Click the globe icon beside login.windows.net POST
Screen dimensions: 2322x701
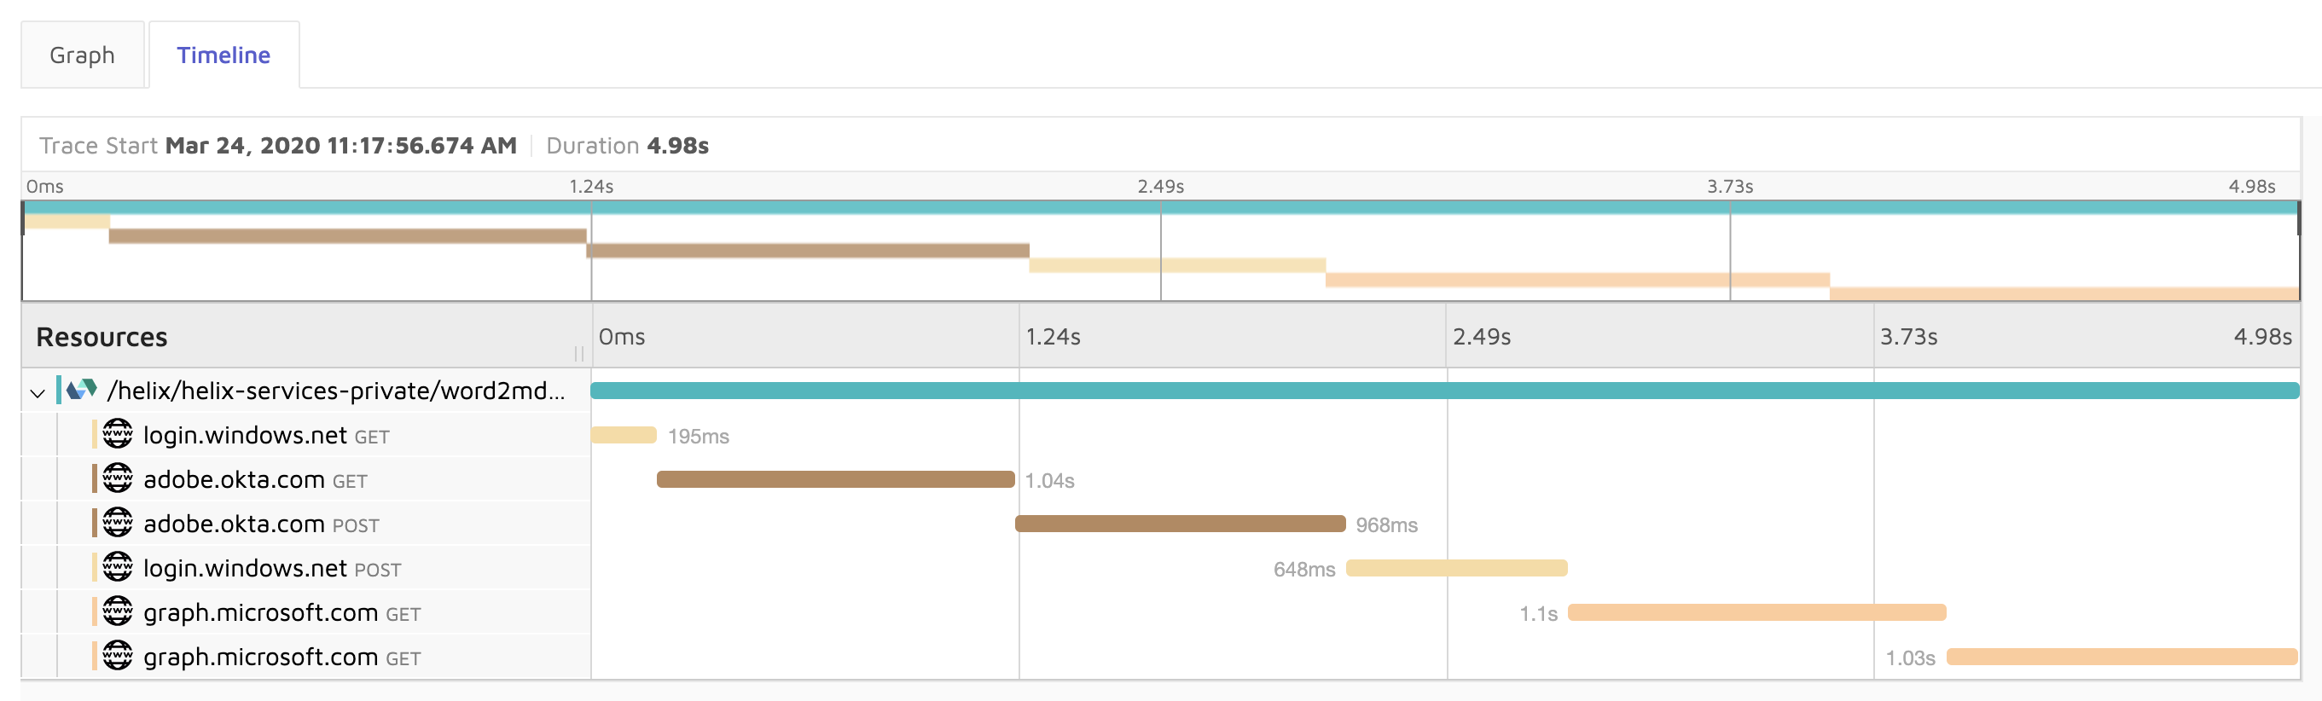pyautogui.click(x=118, y=568)
